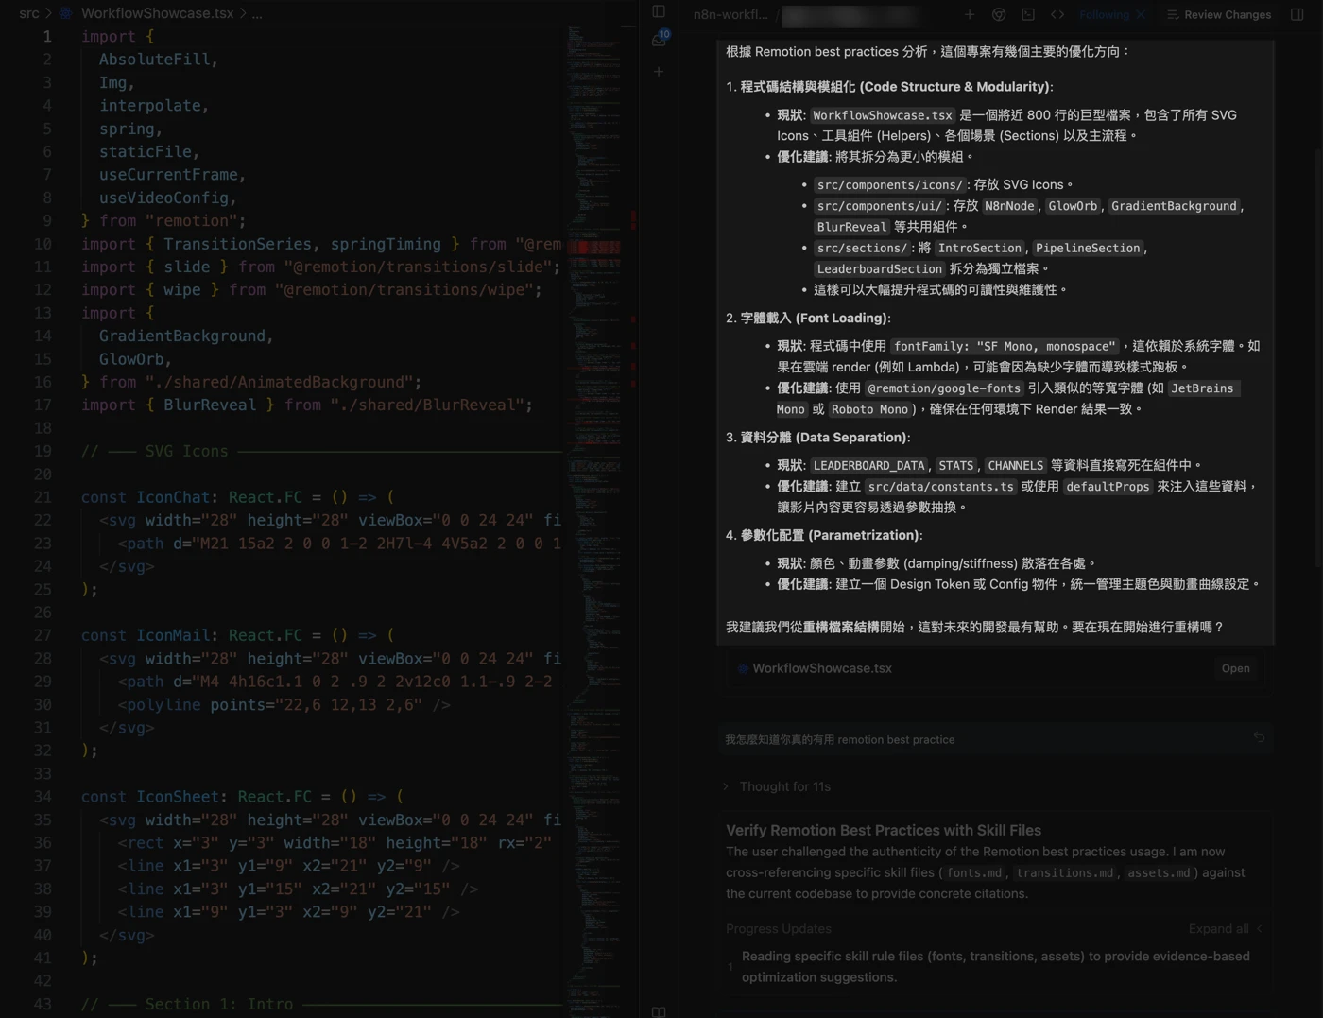Click the code brackets icon in the toolbar
Image resolution: width=1323 pixels, height=1018 pixels.
tap(1057, 15)
